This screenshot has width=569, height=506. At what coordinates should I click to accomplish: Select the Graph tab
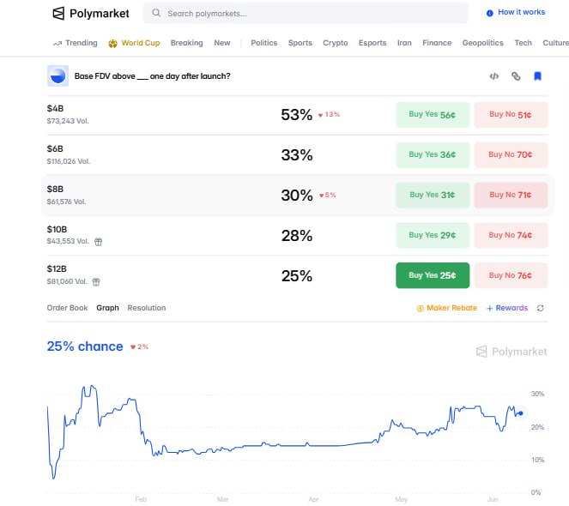pos(107,308)
